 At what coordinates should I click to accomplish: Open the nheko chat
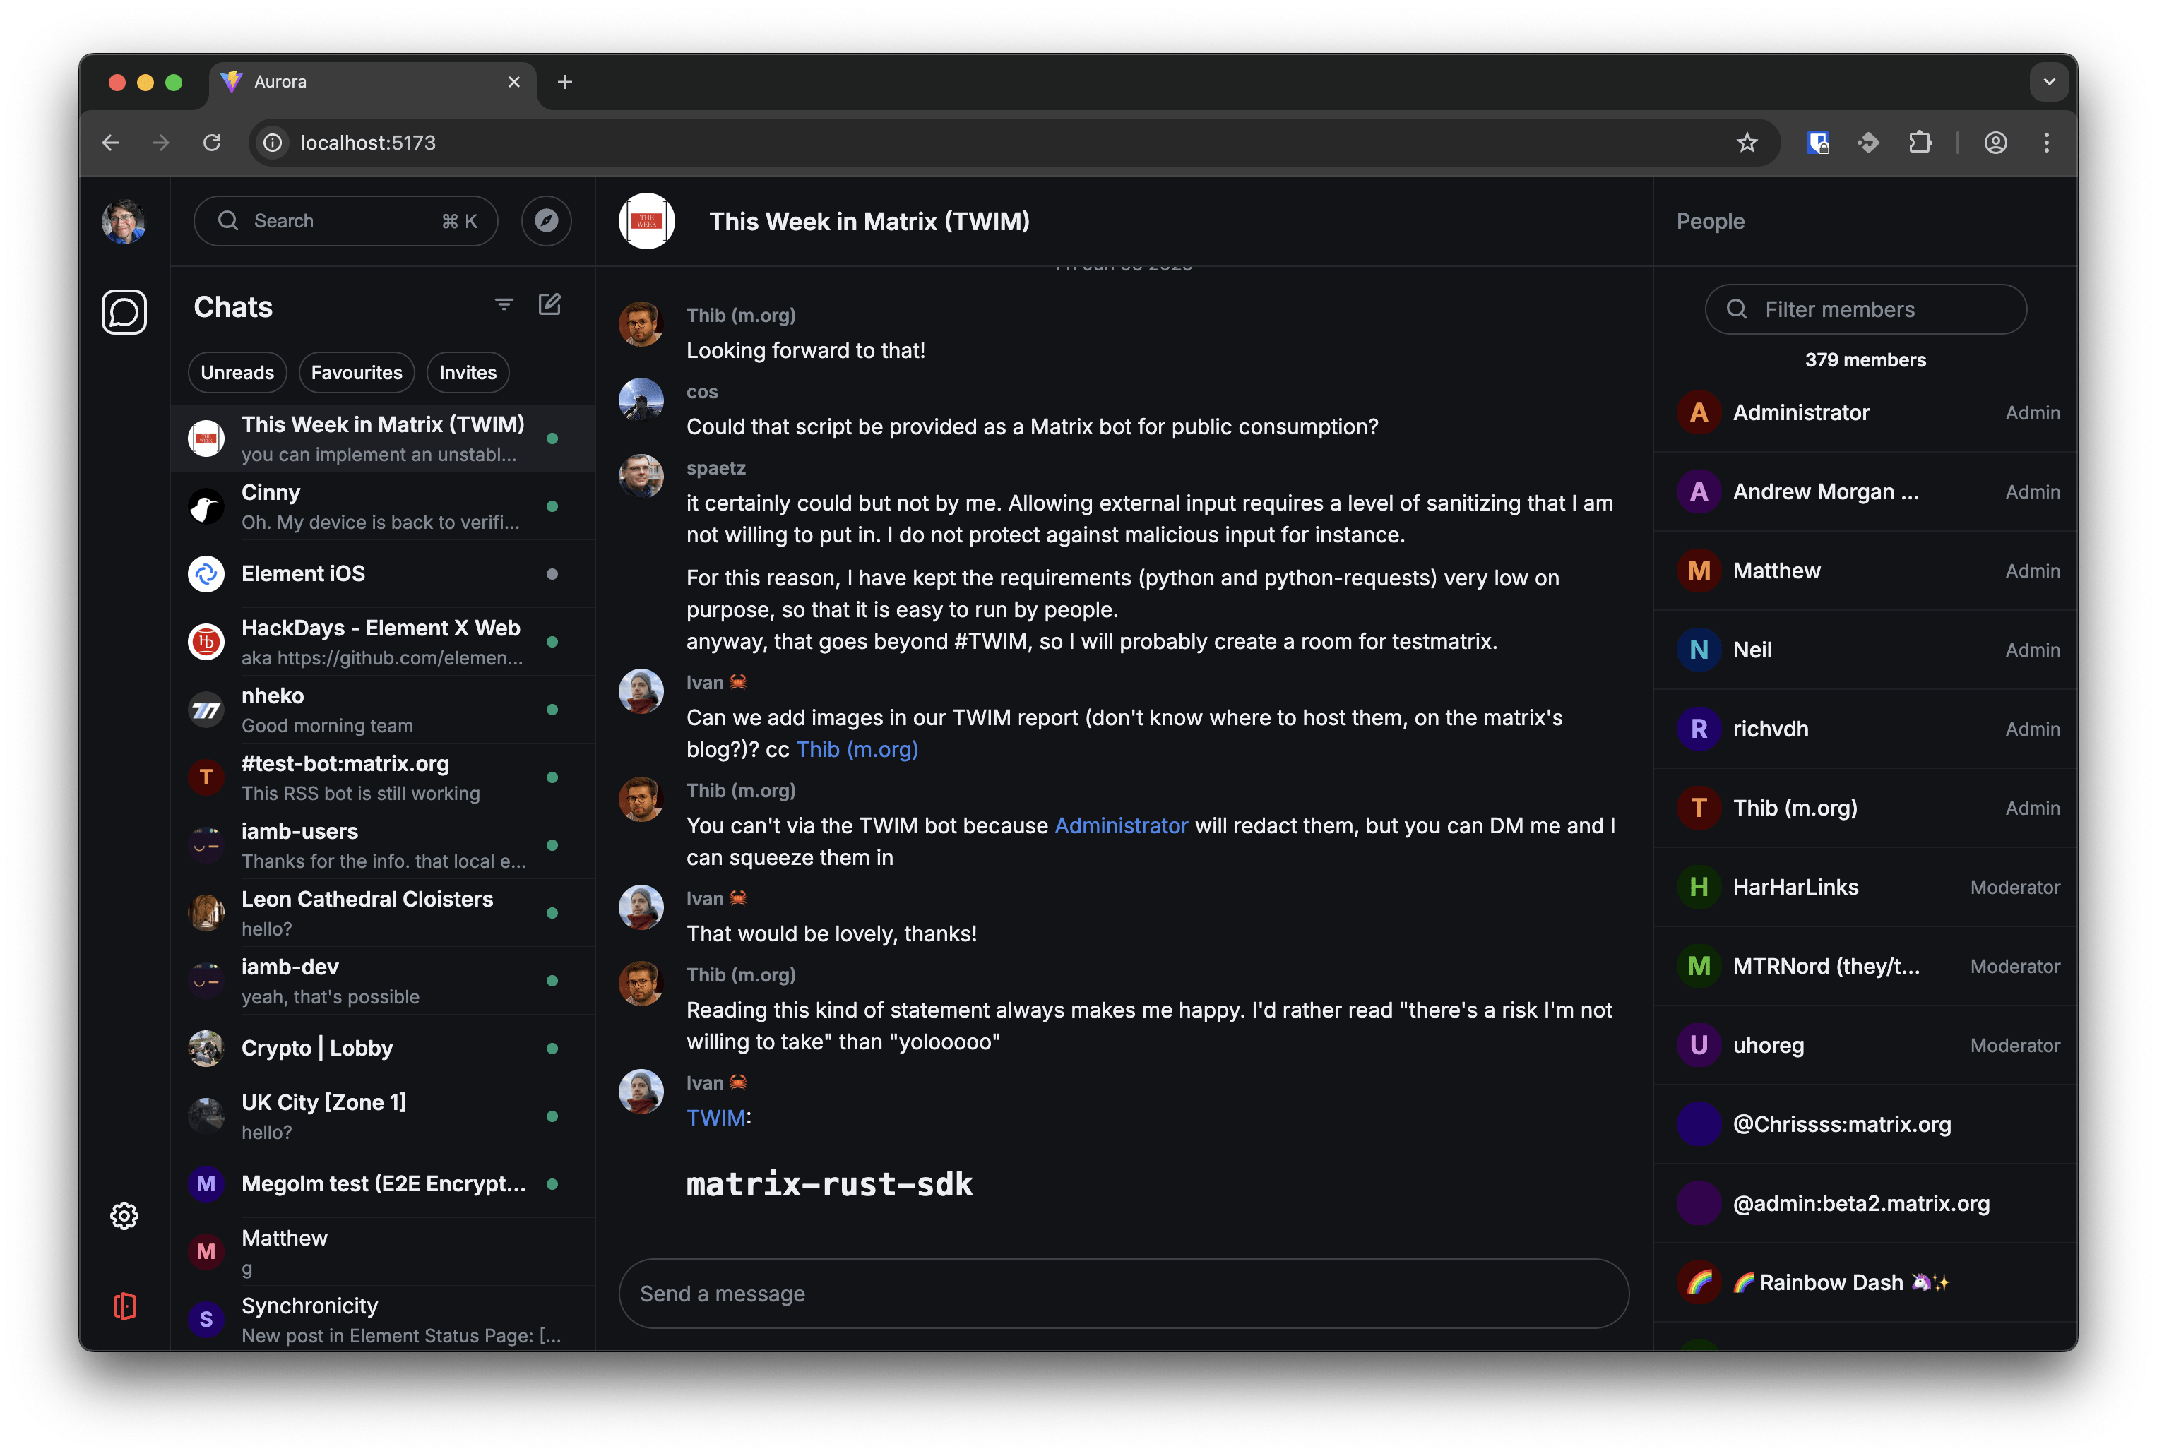coord(382,710)
